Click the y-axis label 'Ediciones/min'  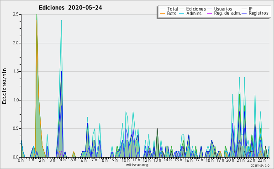pyautogui.click(x=4, y=86)
